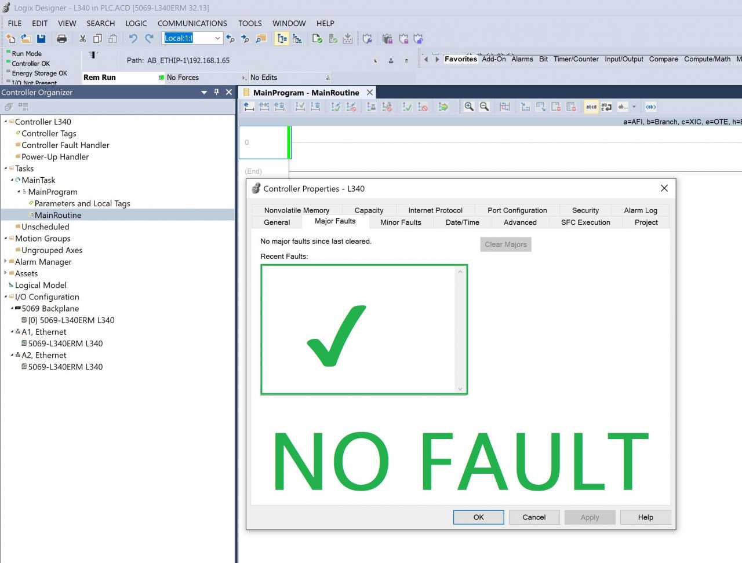Select Controller Tags in the organizer
This screenshot has height=563, width=742.
[x=49, y=133]
